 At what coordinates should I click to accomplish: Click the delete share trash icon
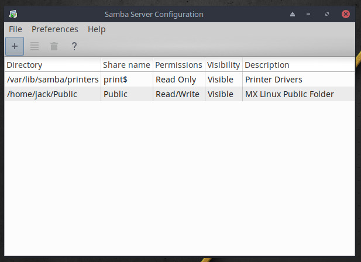point(54,46)
